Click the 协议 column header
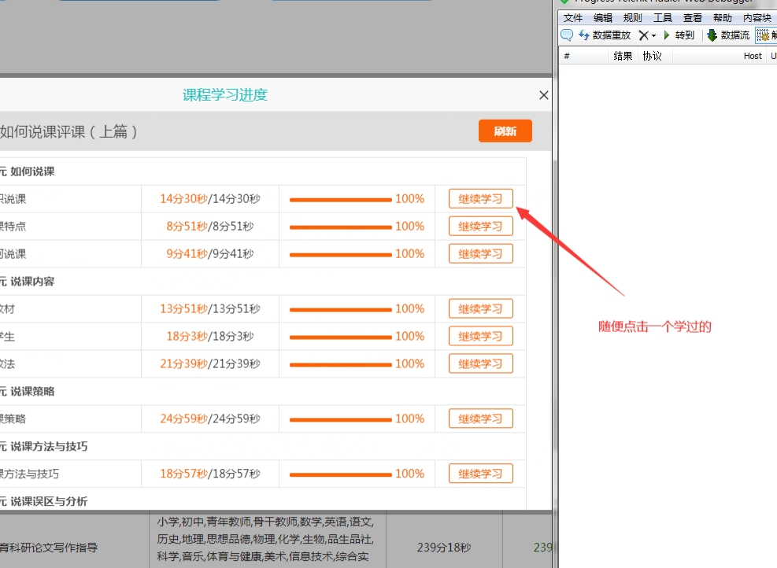 (655, 56)
